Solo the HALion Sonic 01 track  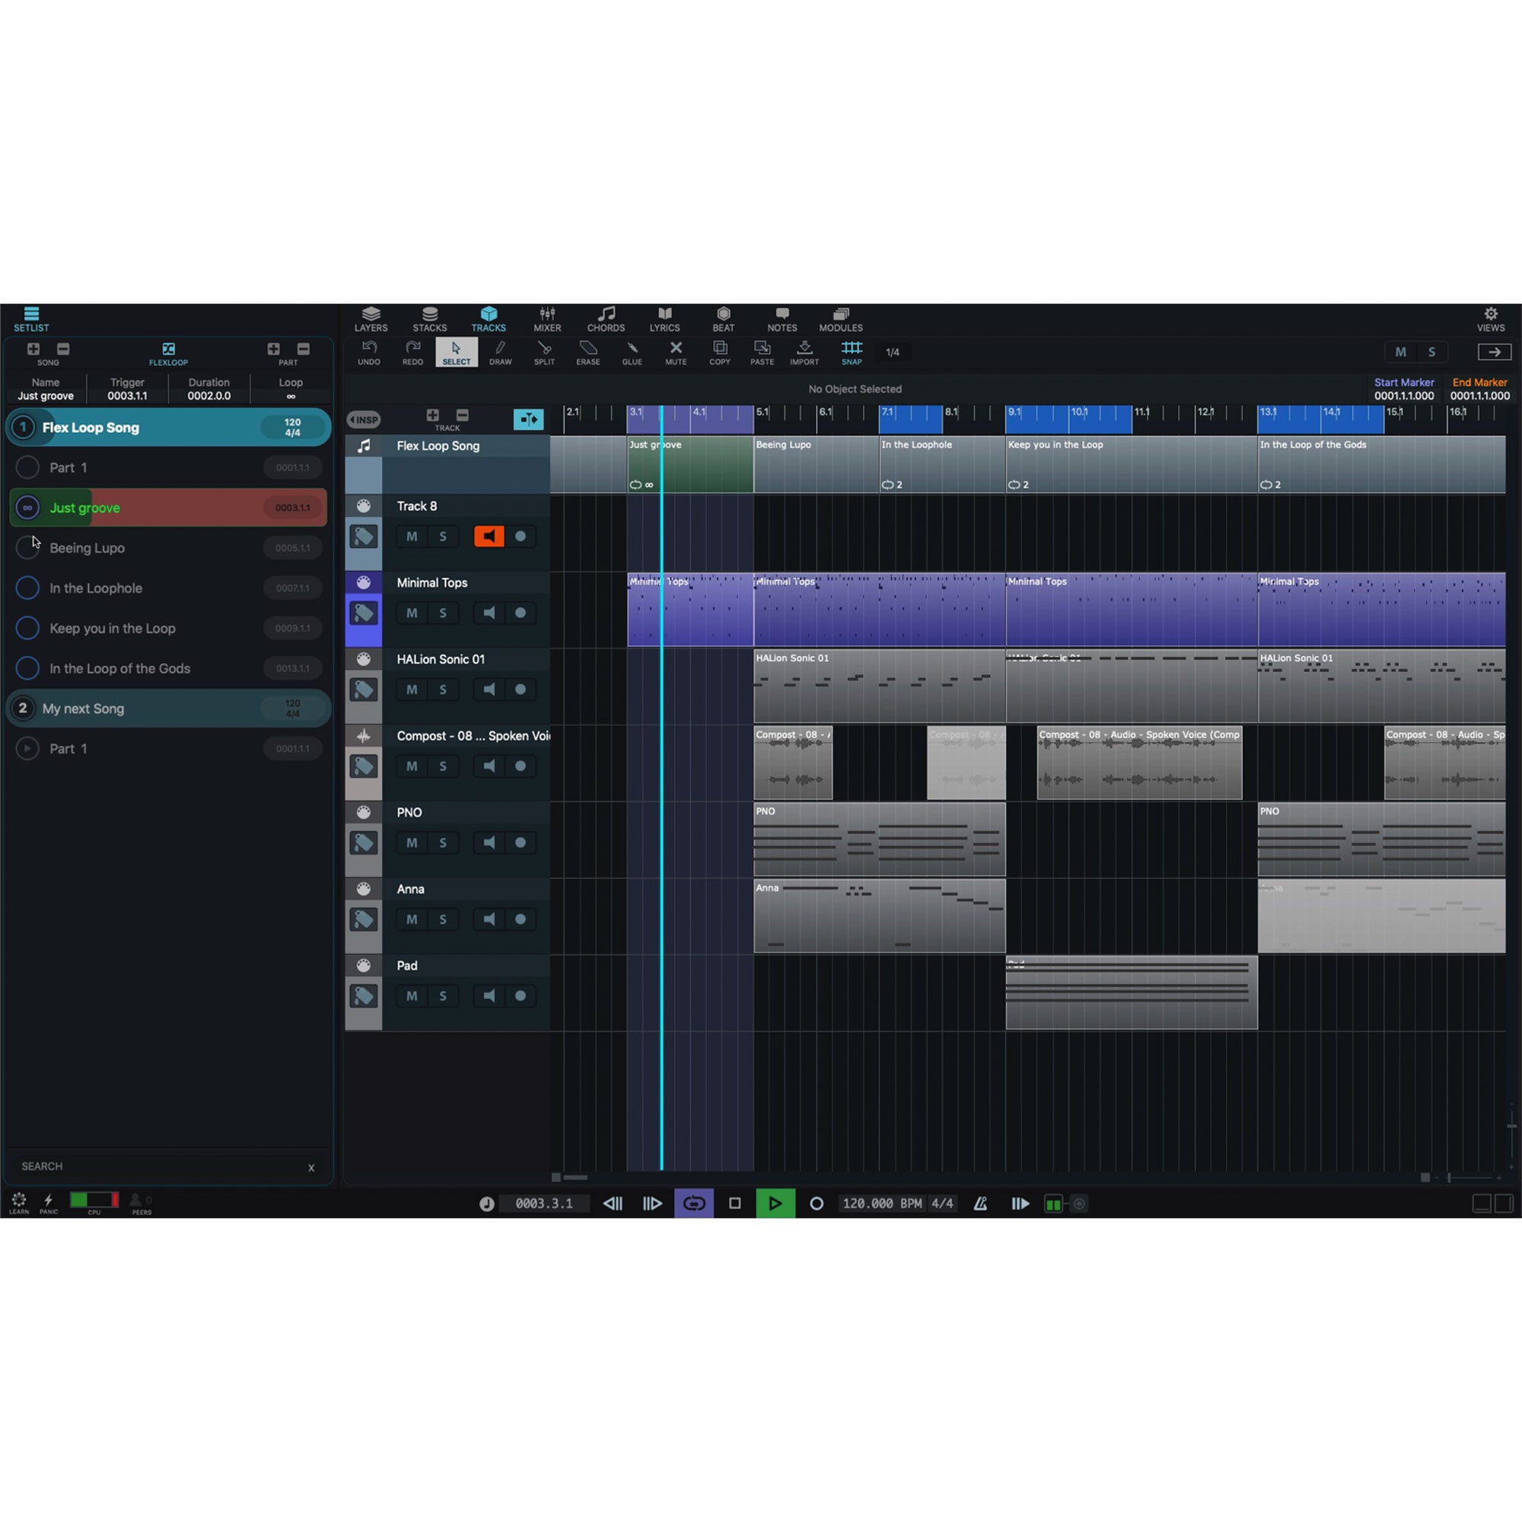point(443,689)
